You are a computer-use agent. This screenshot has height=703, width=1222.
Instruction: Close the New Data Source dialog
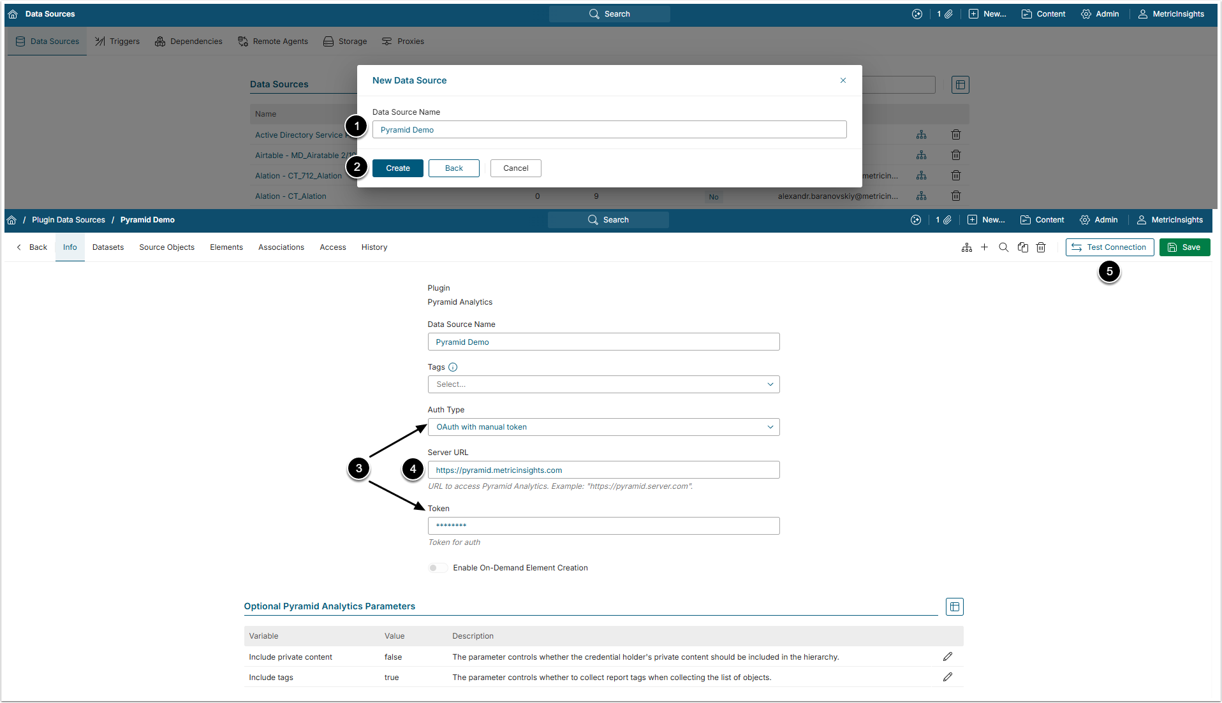pyautogui.click(x=843, y=80)
